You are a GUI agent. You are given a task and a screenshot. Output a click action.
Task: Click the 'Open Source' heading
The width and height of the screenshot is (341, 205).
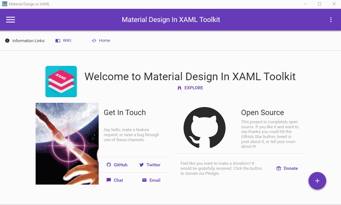tap(263, 113)
